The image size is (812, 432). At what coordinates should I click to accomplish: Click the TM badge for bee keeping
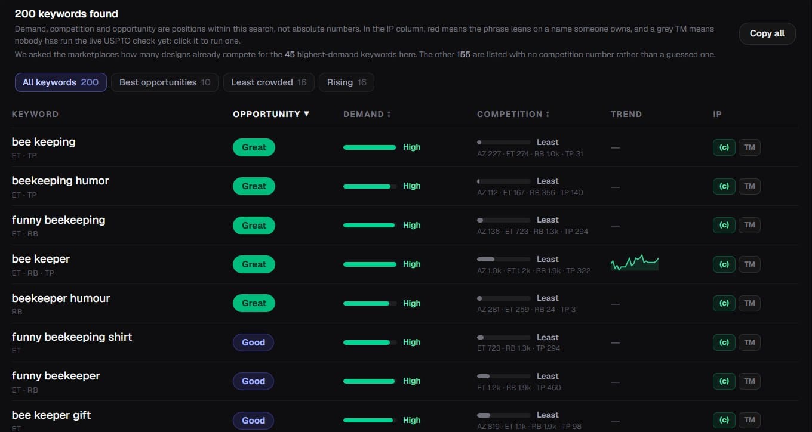tap(749, 147)
